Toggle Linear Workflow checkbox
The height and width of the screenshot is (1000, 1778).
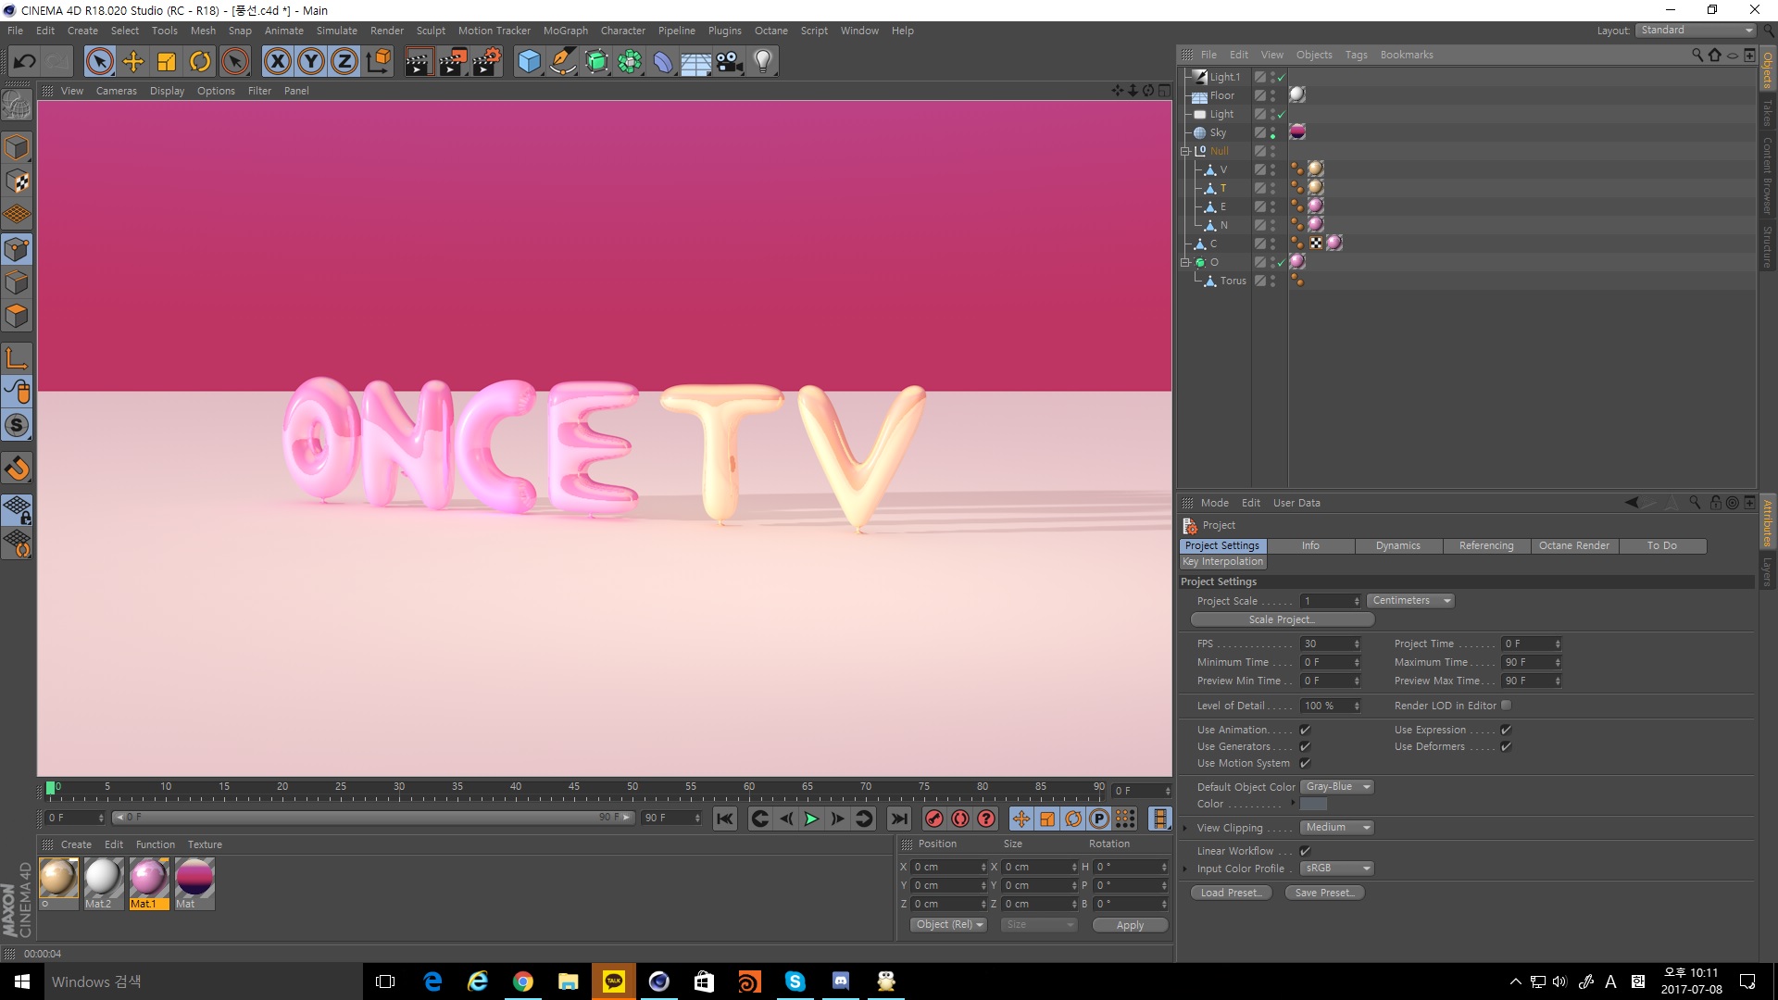[1305, 851]
